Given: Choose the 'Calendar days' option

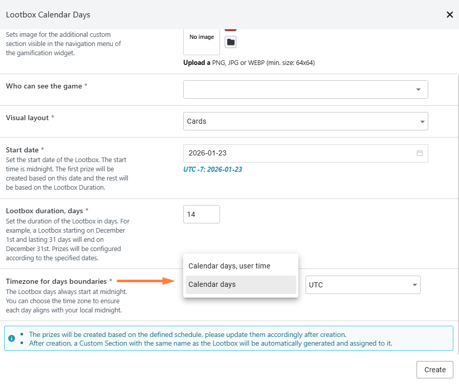Looking at the screenshot, I should [x=212, y=284].
